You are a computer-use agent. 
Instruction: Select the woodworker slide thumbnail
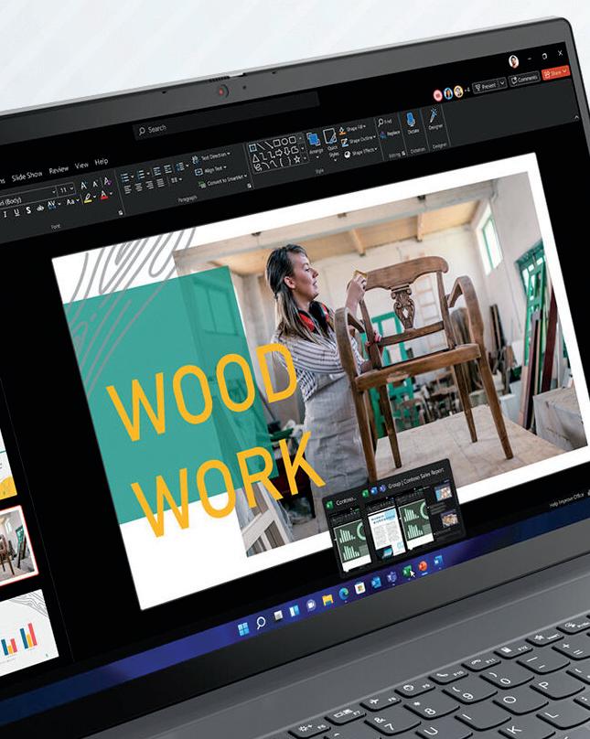pos(18,546)
